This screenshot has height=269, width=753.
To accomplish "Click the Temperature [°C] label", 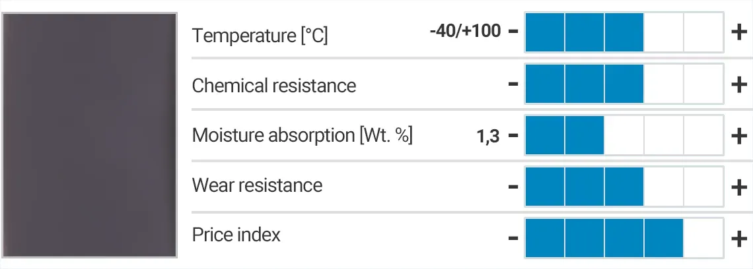I will [260, 34].
